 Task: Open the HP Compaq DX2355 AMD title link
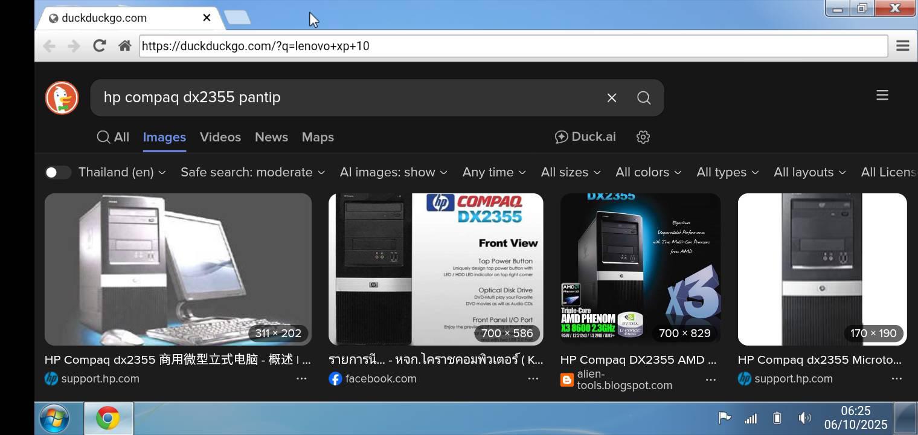(x=638, y=360)
